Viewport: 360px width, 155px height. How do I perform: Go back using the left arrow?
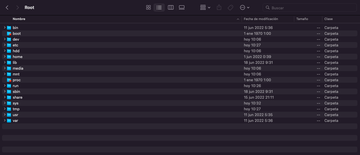click(7, 8)
